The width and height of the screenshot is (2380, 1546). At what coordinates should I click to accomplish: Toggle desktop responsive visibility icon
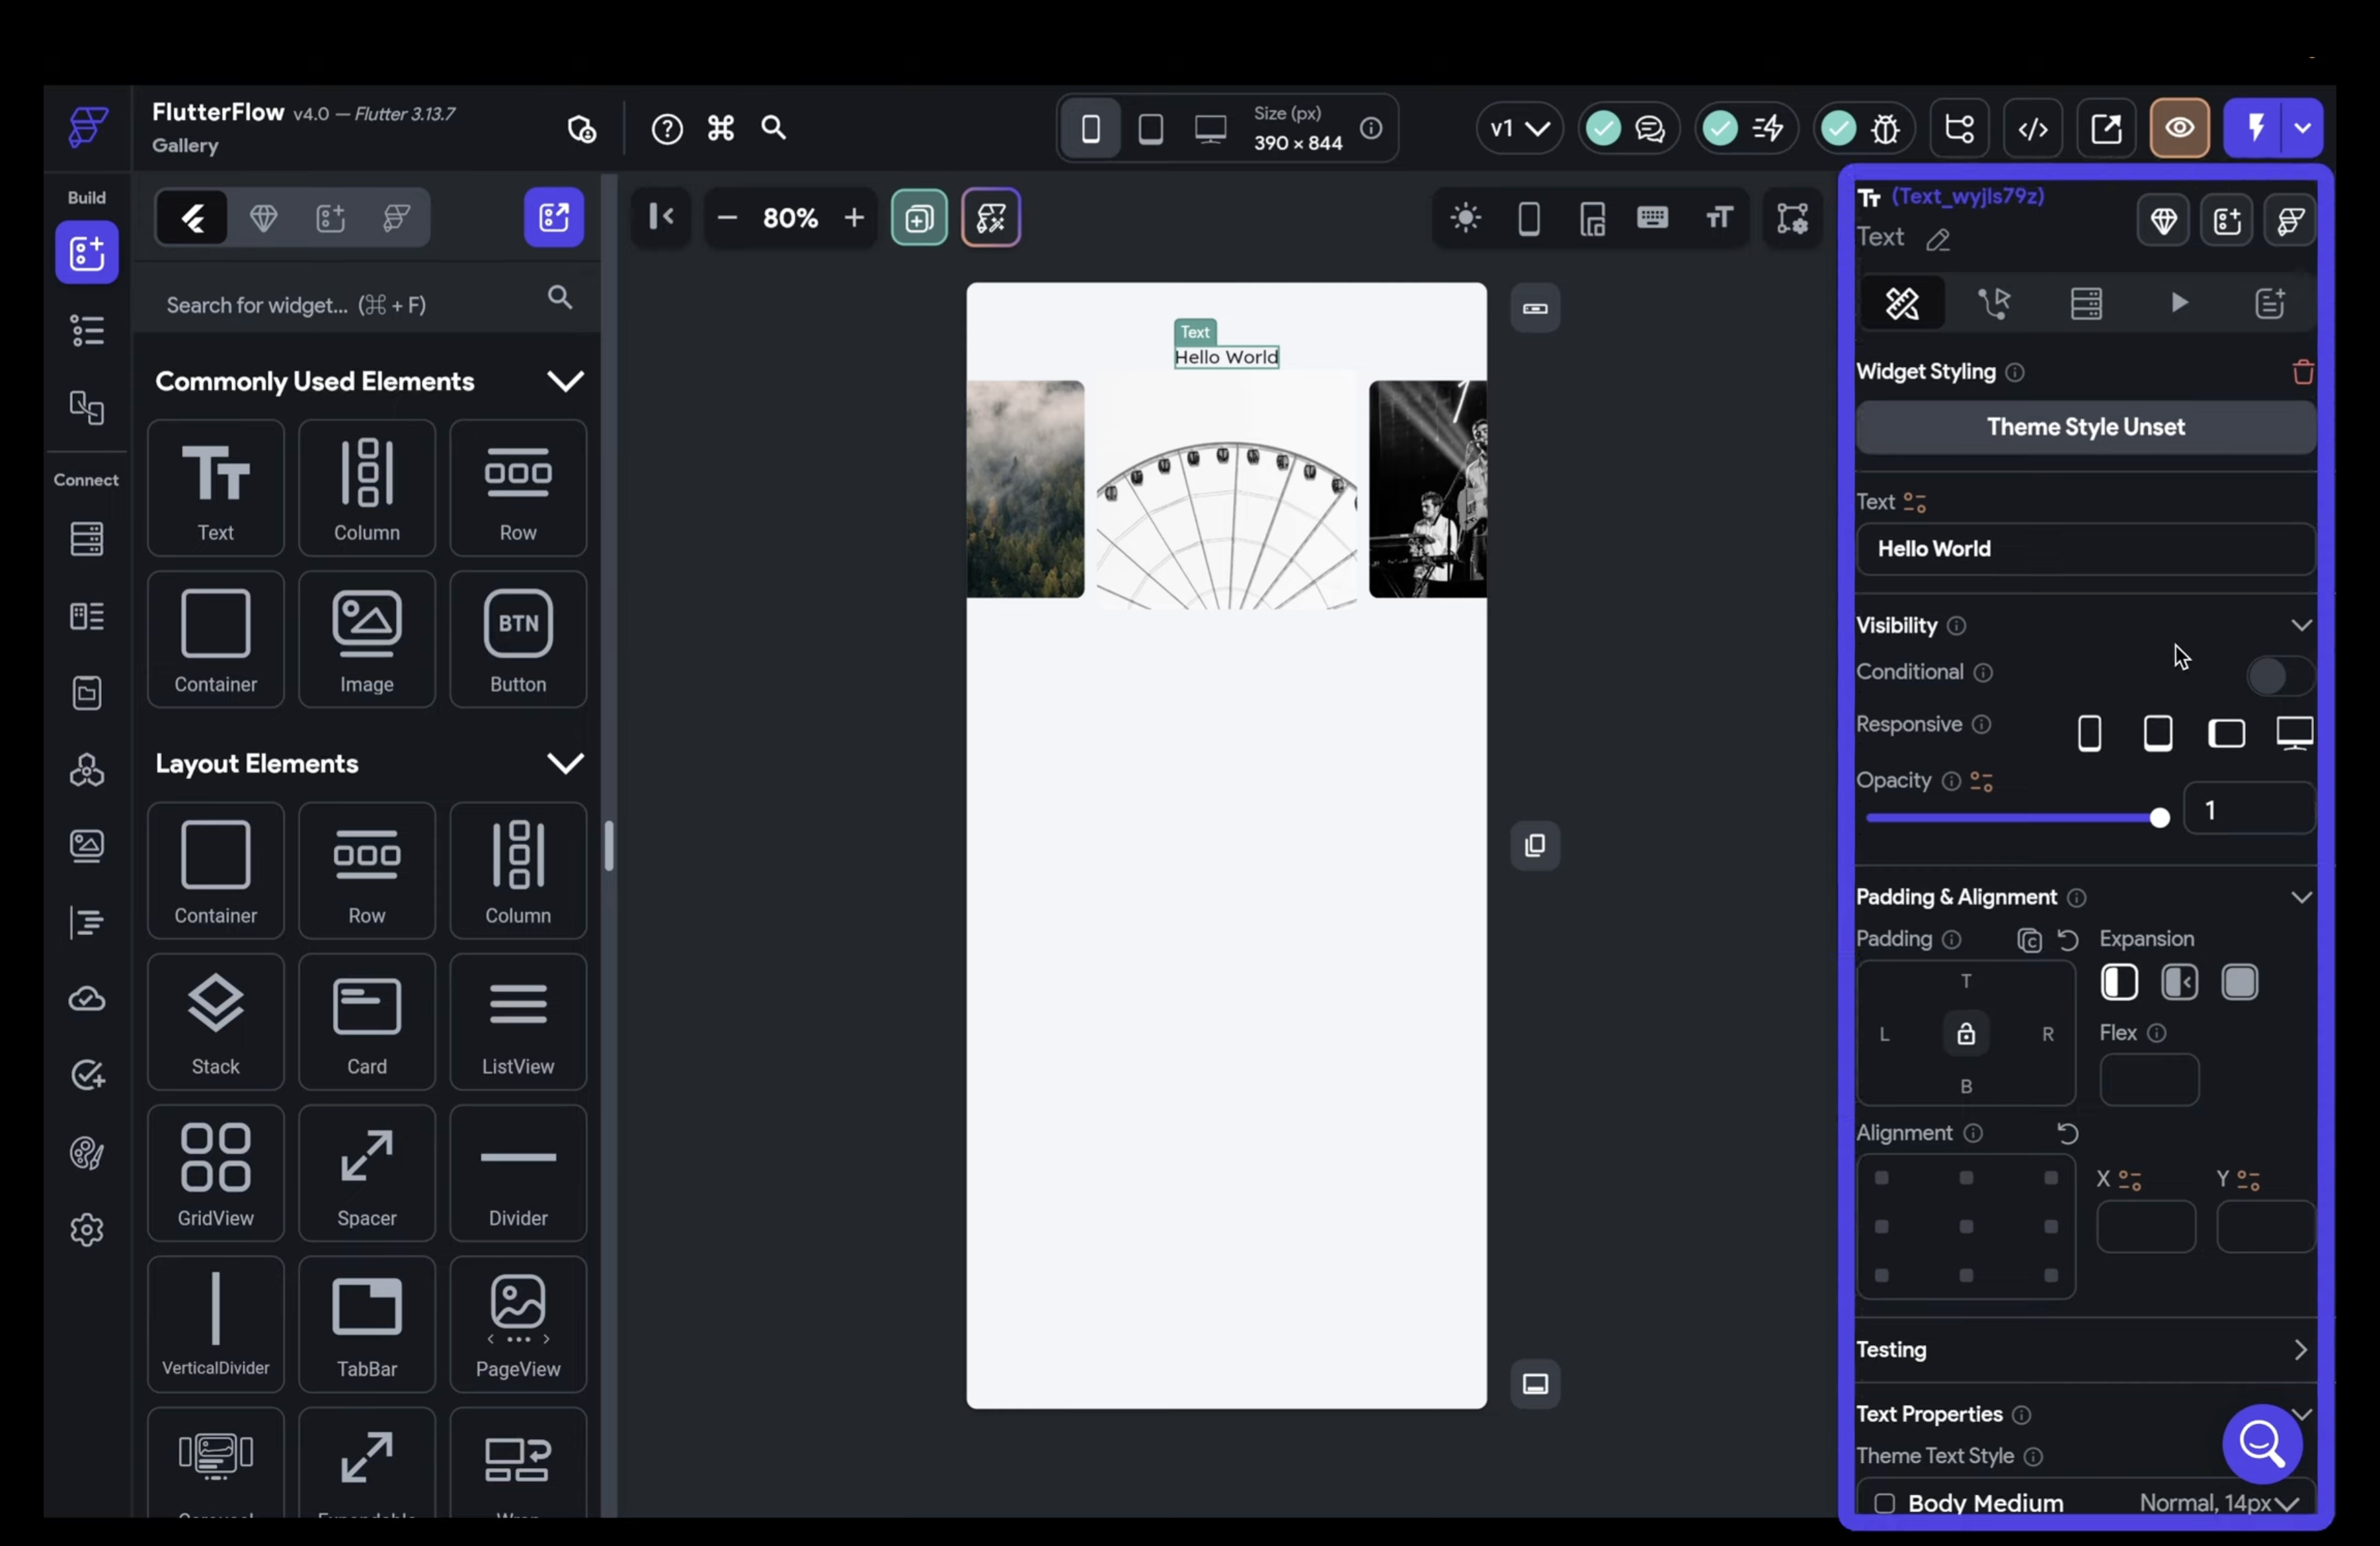(2294, 733)
